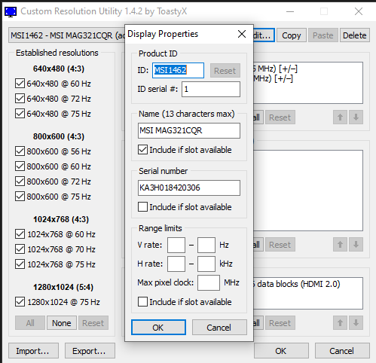Move standard resolution up with middle up arrow
This screenshot has height=363, width=376.
pyautogui.click(x=340, y=245)
